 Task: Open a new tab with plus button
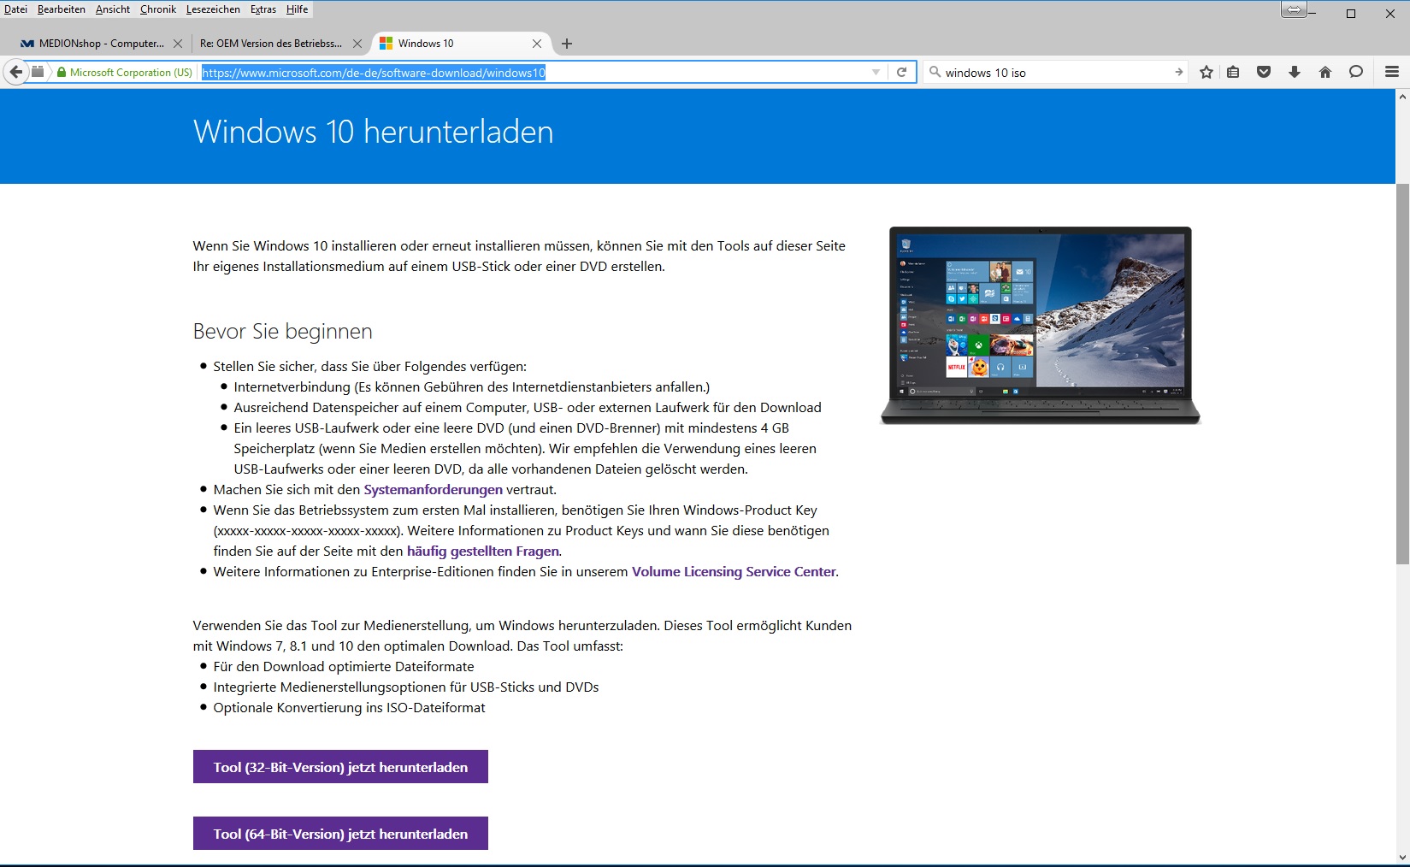[567, 44]
